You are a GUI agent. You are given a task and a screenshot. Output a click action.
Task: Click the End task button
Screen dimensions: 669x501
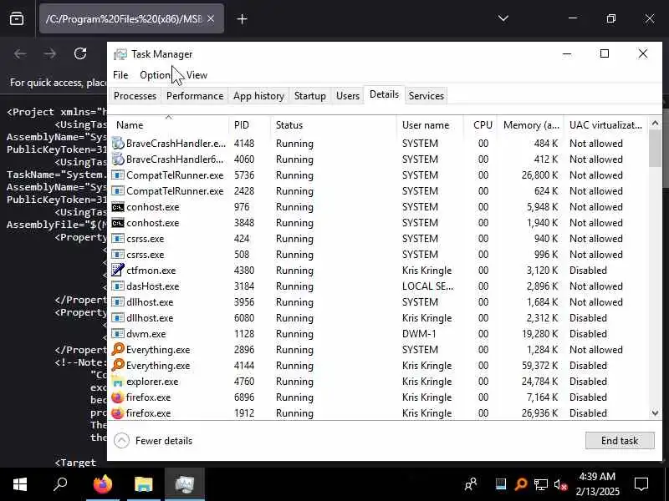point(620,441)
